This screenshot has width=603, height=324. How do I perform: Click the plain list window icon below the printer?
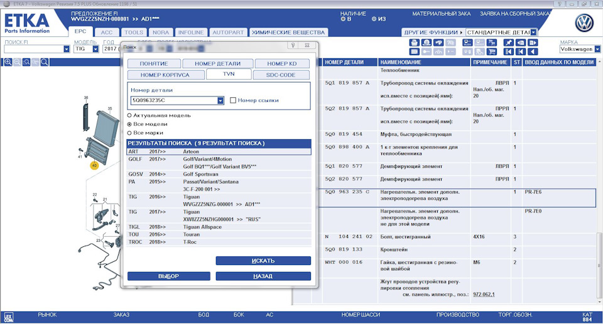(x=414, y=51)
